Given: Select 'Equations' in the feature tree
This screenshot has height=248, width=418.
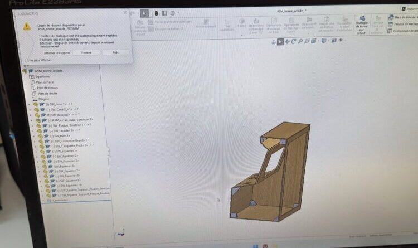Looking at the screenshot, I should (42, 76).
